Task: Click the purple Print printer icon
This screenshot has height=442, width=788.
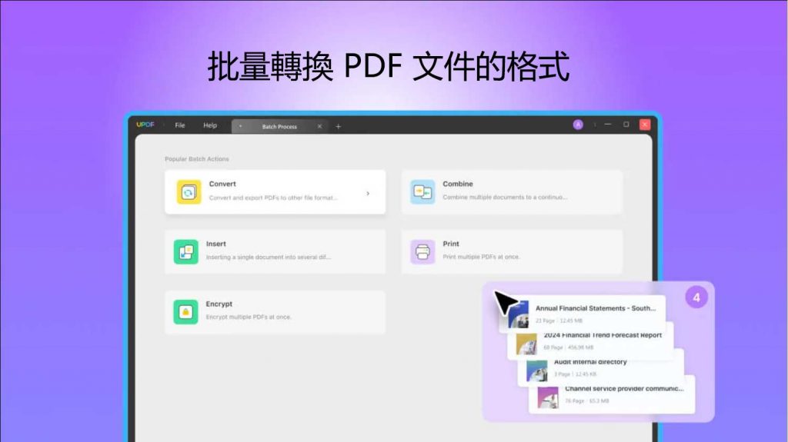Action: 422,251
